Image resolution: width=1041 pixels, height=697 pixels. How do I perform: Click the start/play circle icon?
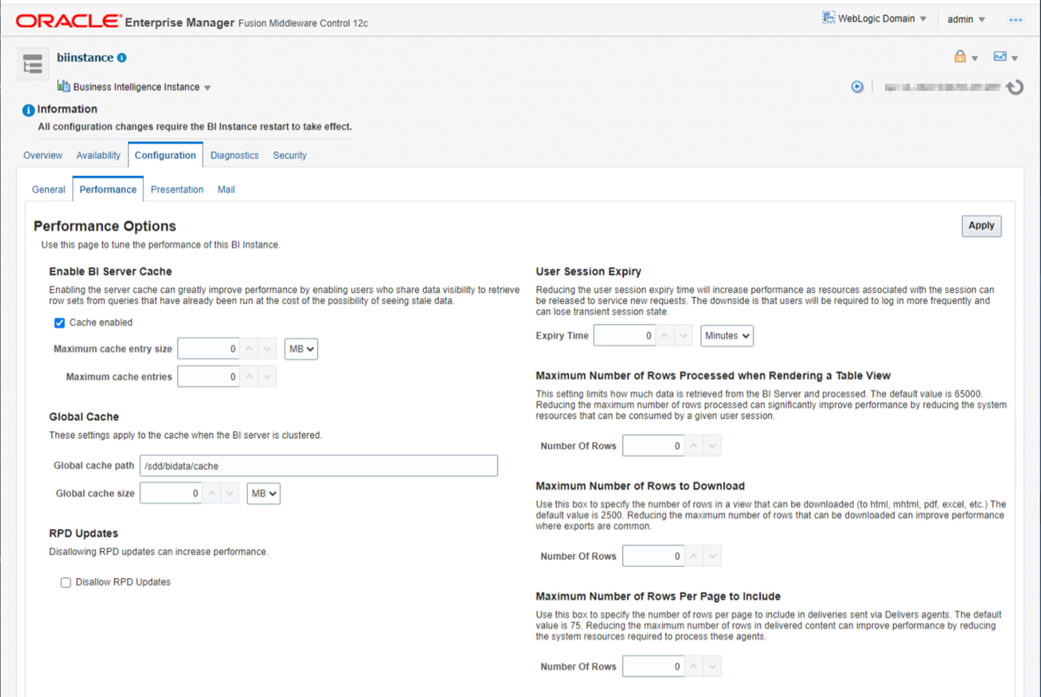click(857, 87)
